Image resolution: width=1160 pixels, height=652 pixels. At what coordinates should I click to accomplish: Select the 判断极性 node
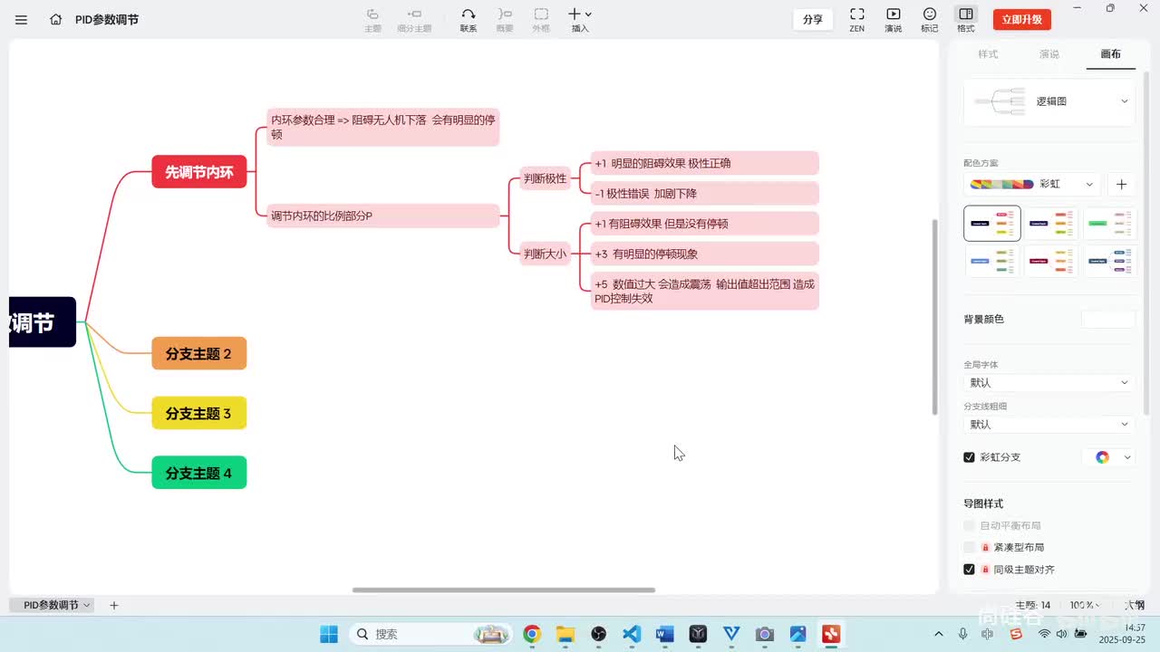pyautogui.click(x=546, y=178)
